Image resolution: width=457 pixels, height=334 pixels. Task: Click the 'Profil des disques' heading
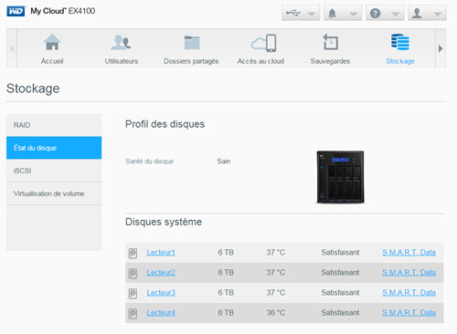165,124
